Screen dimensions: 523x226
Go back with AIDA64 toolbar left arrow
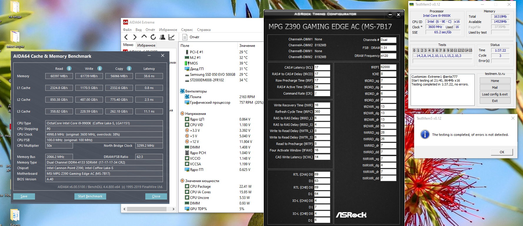pyautogui.click(x=126, y=37)
